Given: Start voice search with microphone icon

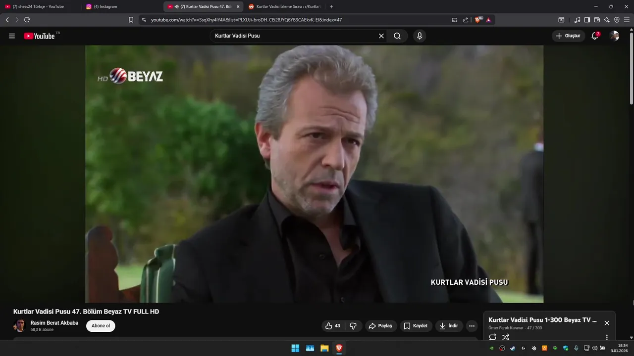Looking at the screenshot, I should coord(420,36).
